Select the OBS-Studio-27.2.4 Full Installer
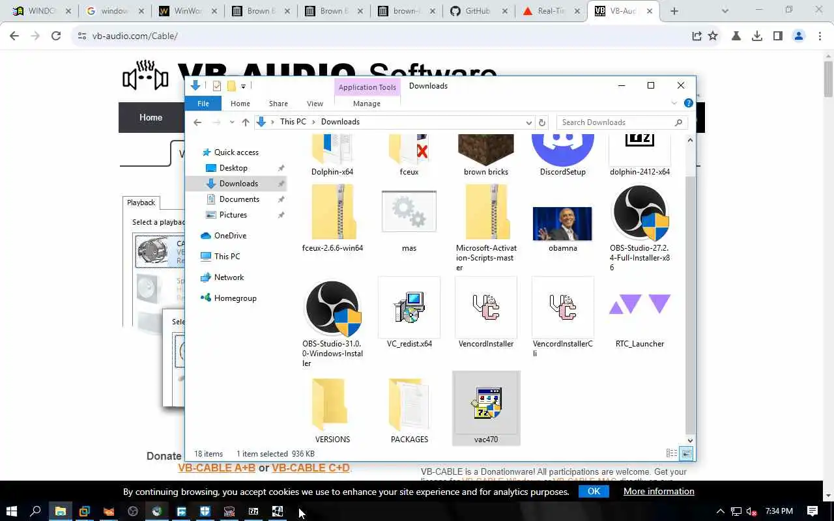 640,228
